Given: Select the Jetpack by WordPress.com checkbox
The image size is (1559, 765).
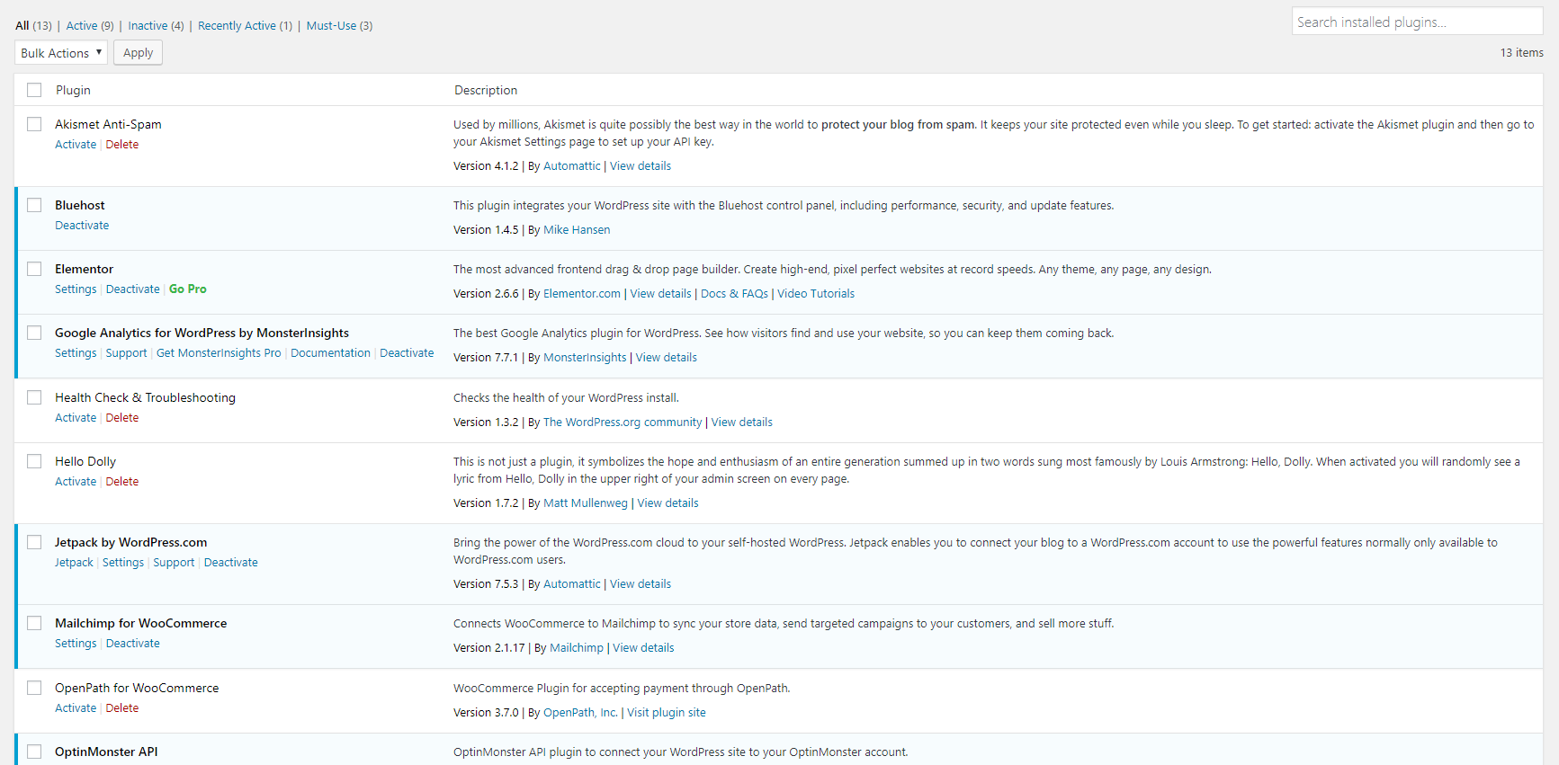Looking at the screenshot, I should [x=34, y=542].
